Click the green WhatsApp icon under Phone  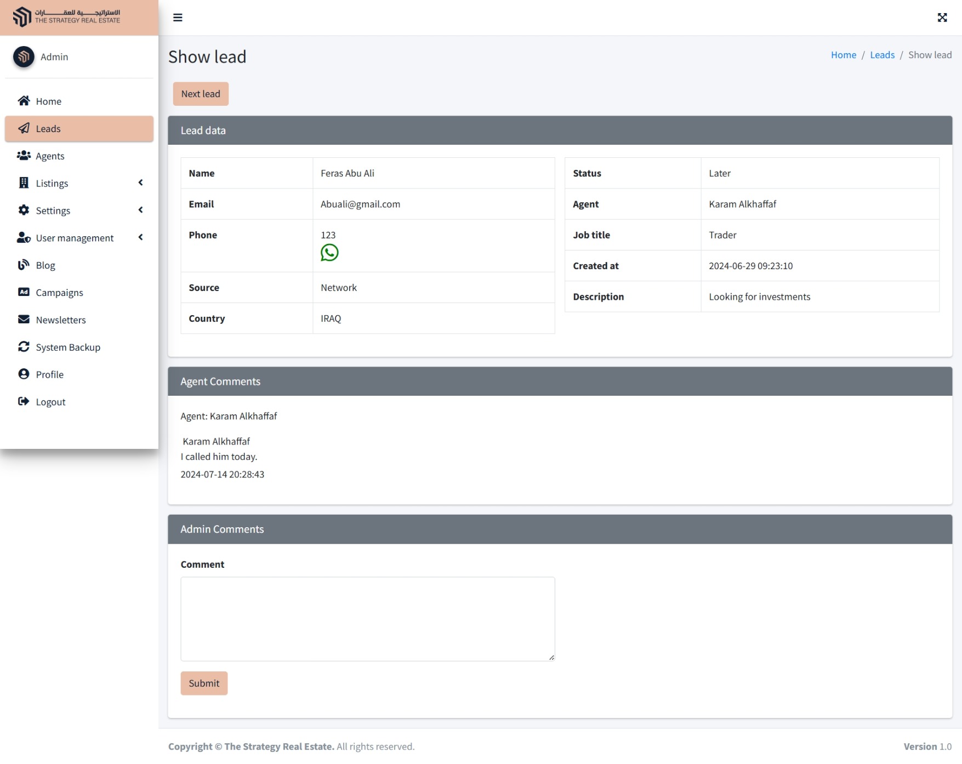tap(329, 253)
